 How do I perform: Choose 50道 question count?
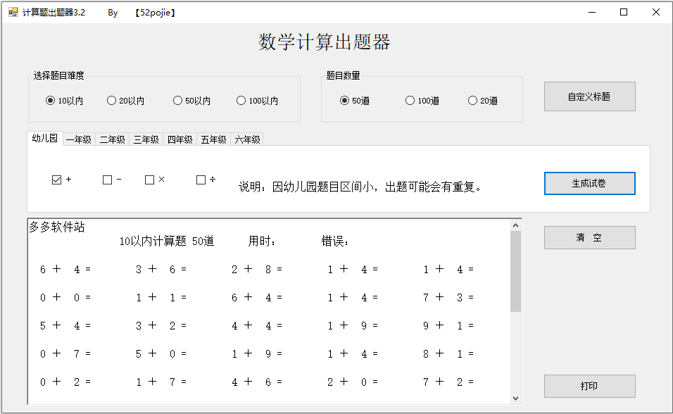pyautogui.click(x=355, y=101)
